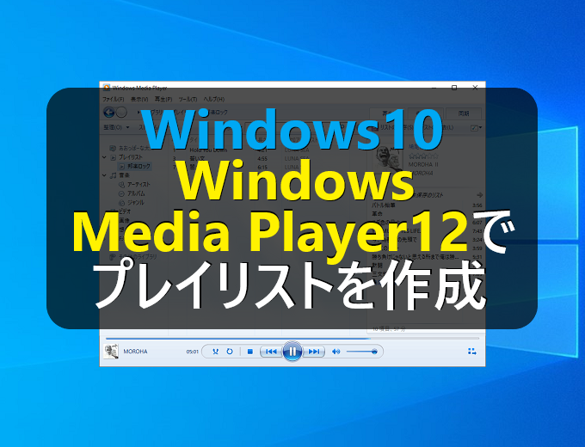The width and height of the screenshot is (585, 447).
Task: Click the arrow next to 未保存のリスト
Action: (x=479, y=195)
